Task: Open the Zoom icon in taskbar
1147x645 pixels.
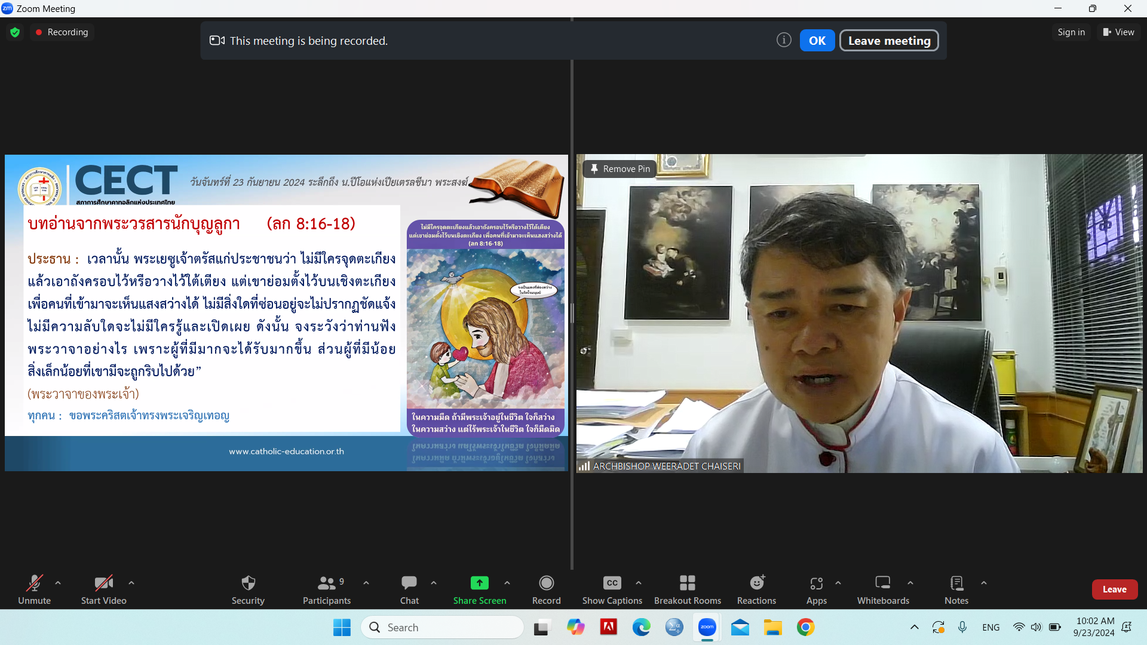Action: tap(707, 627)
